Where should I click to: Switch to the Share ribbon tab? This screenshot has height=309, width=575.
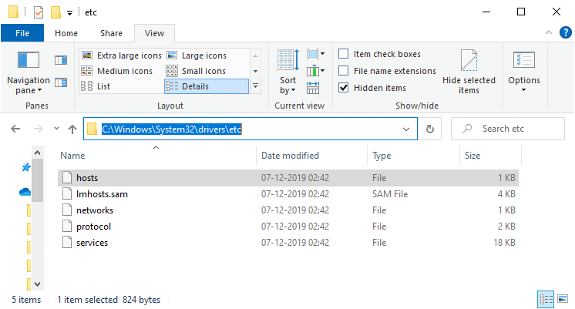pyautogui.click(x=111, y=33)
